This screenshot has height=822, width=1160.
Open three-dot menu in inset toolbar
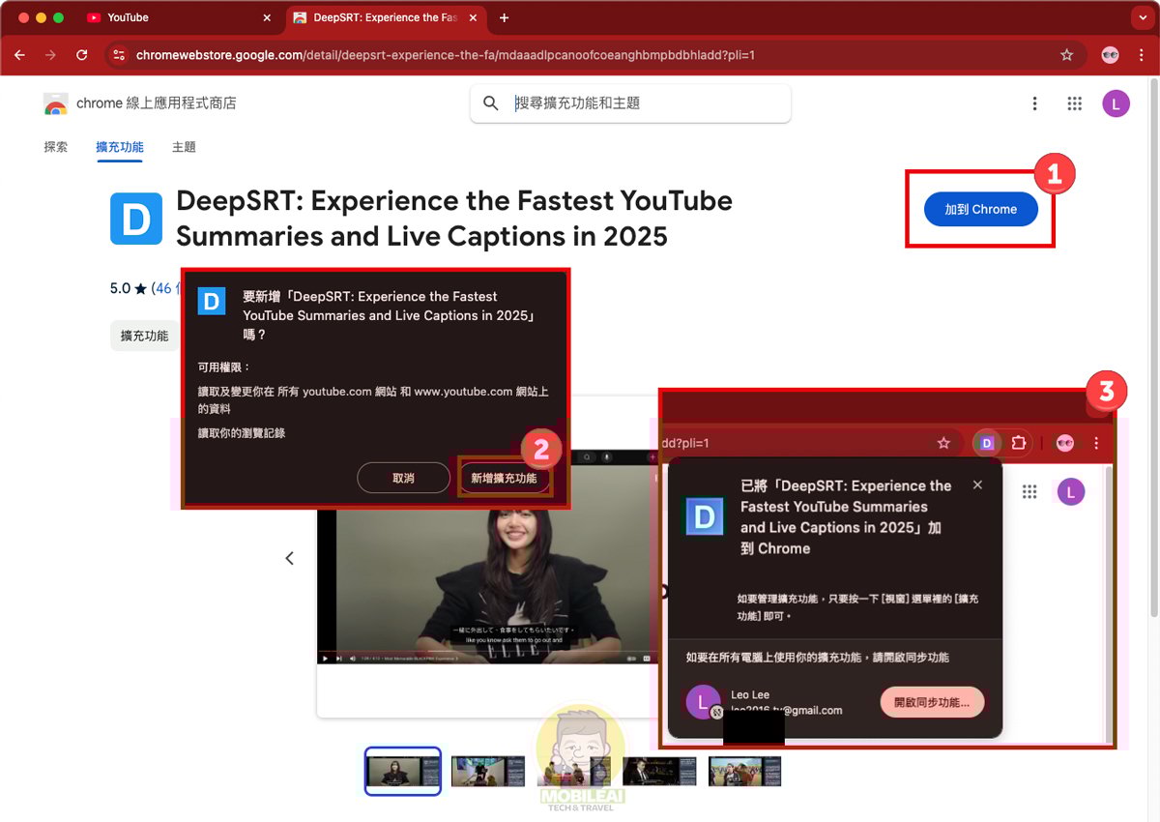[1096, 443]
